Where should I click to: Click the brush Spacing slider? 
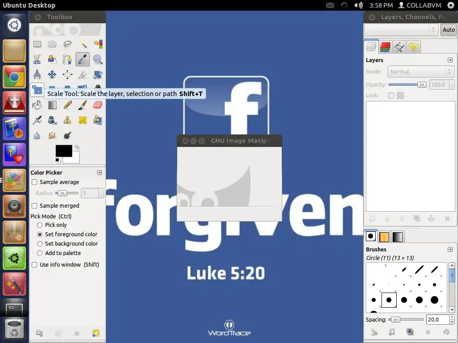coord(406,320)
